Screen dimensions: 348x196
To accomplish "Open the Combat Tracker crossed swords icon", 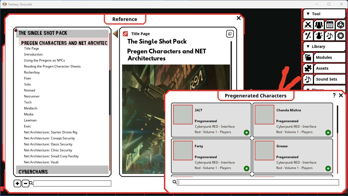I will [308, 25].
